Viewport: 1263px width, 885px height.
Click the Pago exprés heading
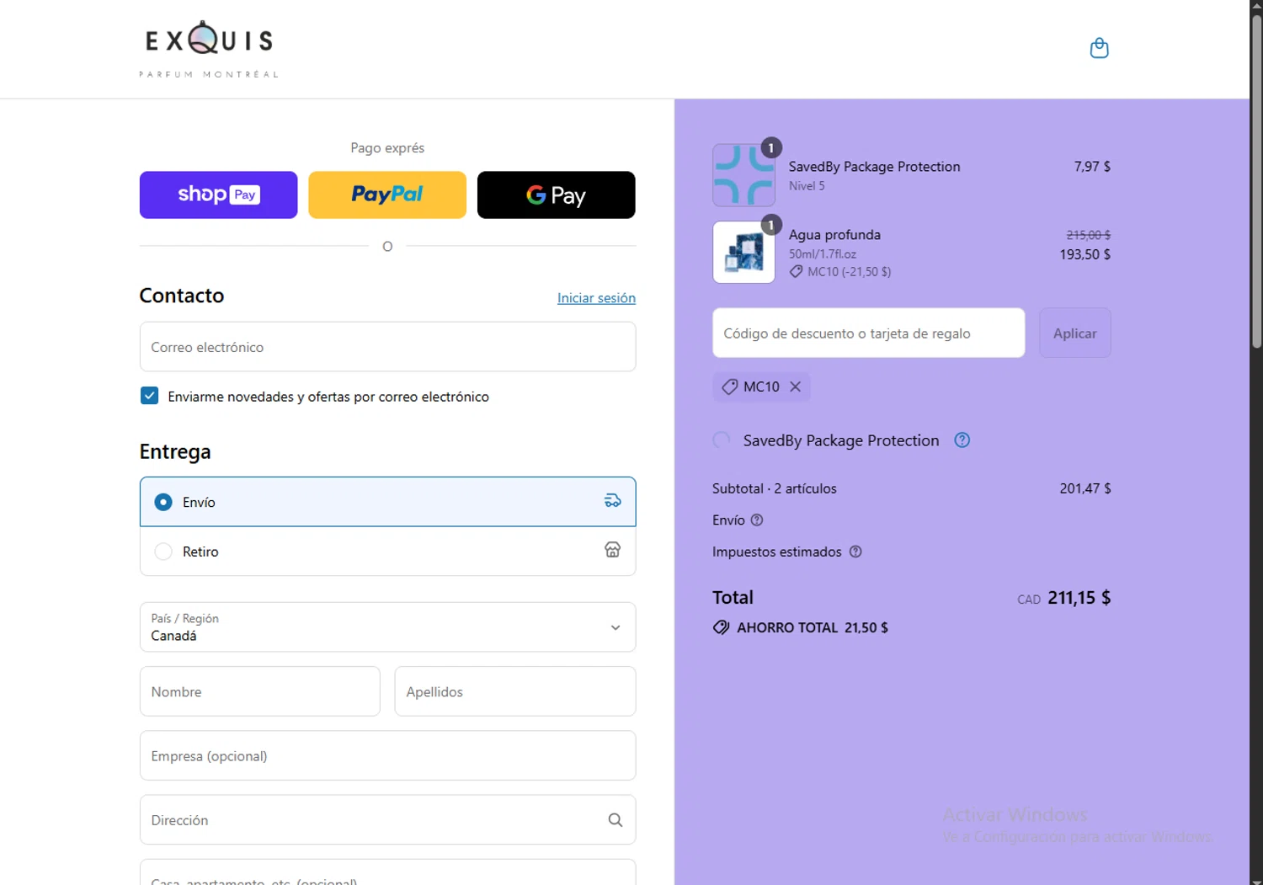pos(387,148)
